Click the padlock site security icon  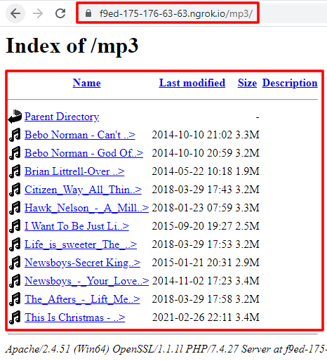pos(88,13)
